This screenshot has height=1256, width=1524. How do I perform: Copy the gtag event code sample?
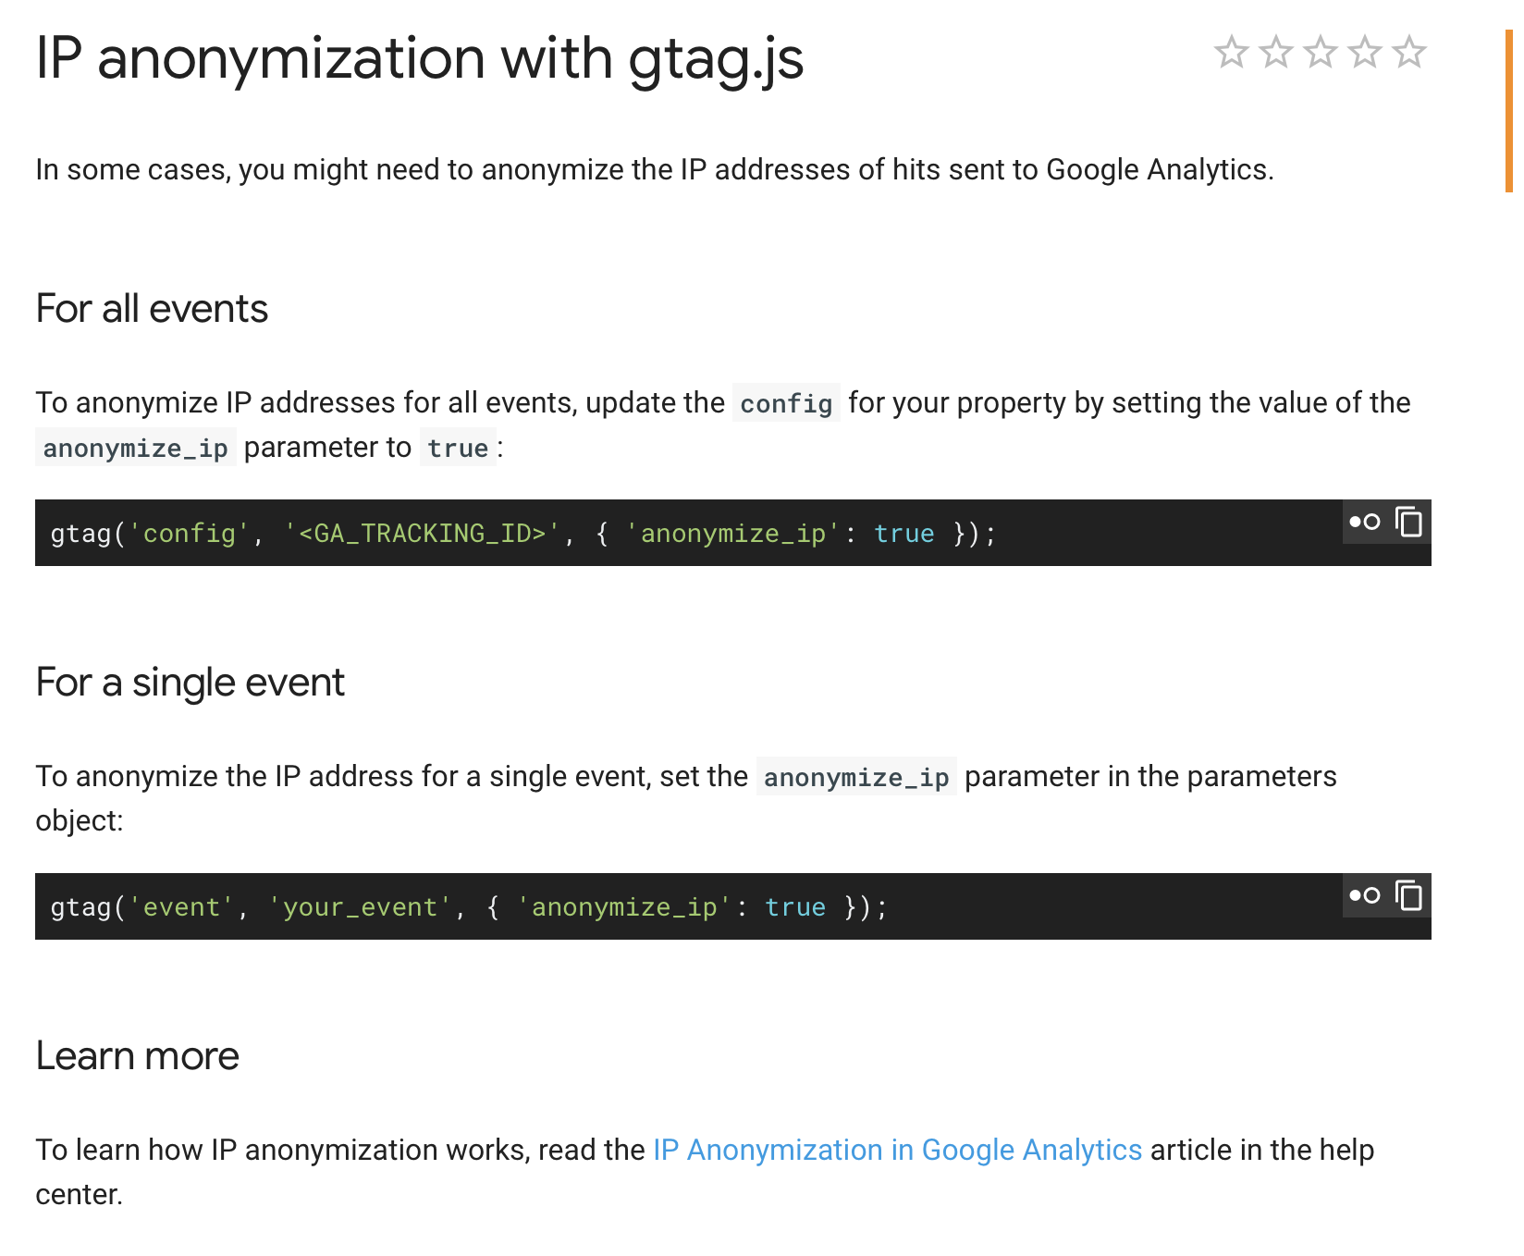coord(1408,895)
